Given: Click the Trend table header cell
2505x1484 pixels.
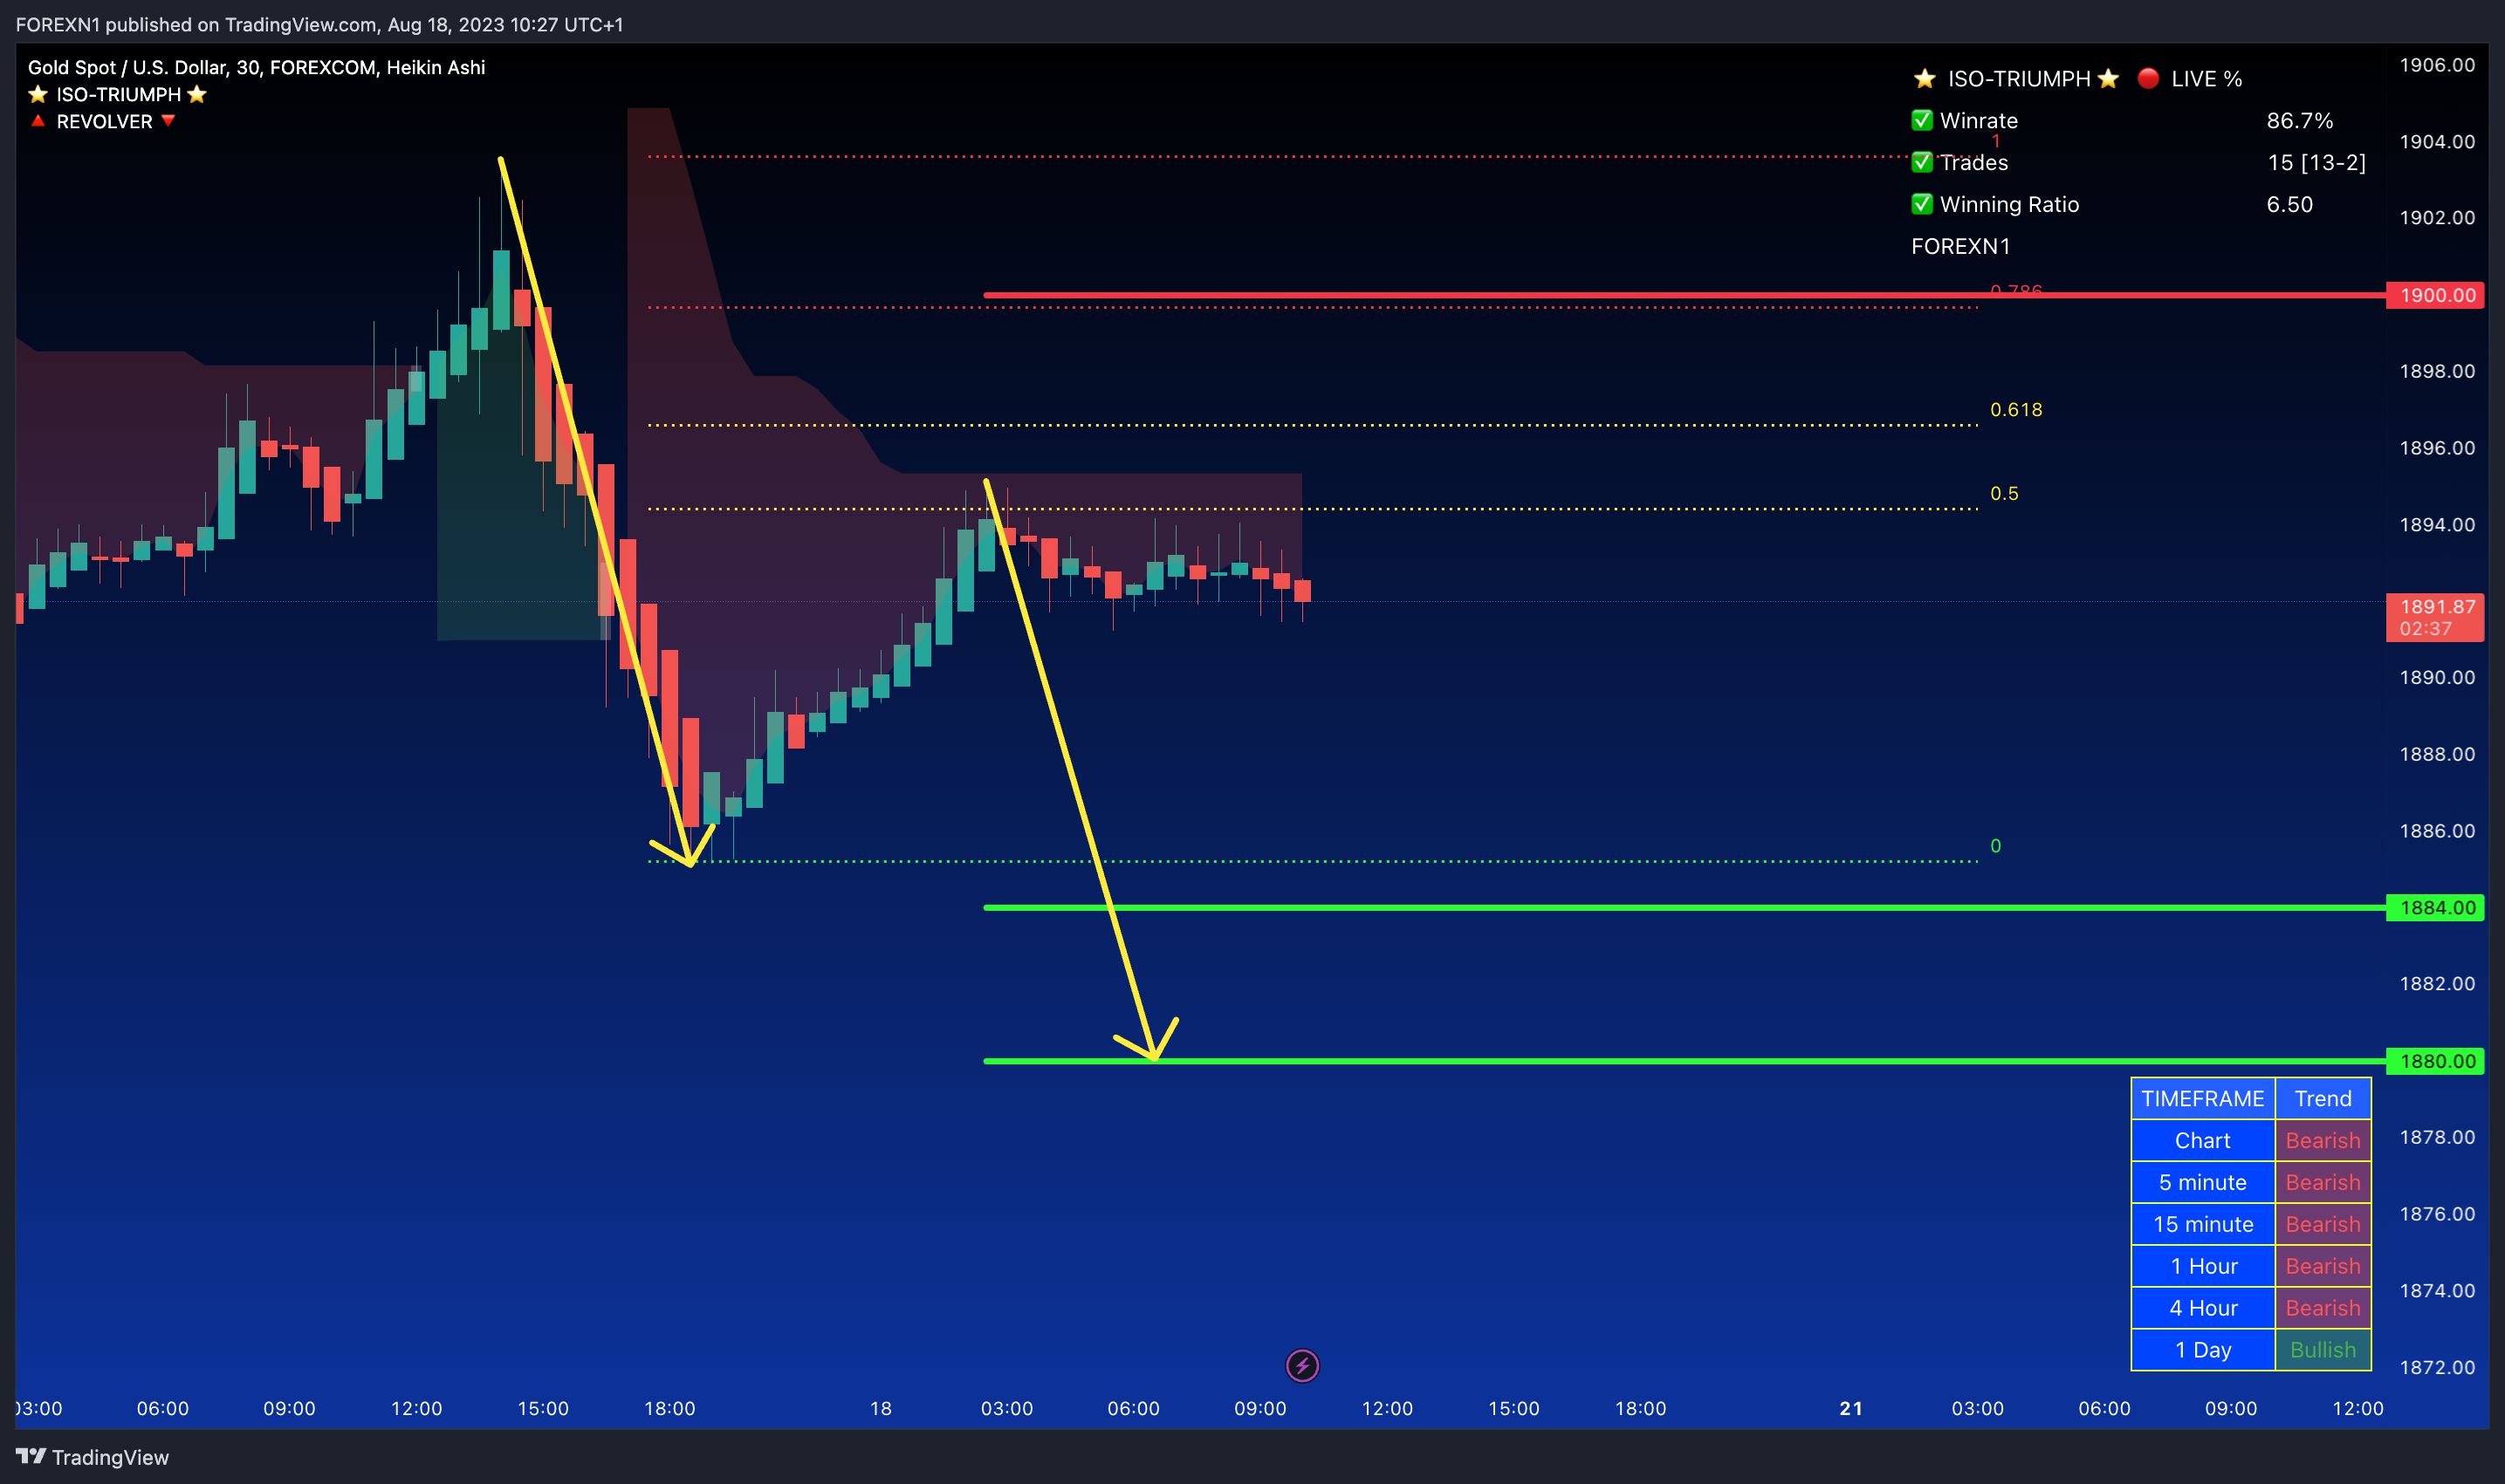Looking at the screenshot, I should click(2323, 1098).
